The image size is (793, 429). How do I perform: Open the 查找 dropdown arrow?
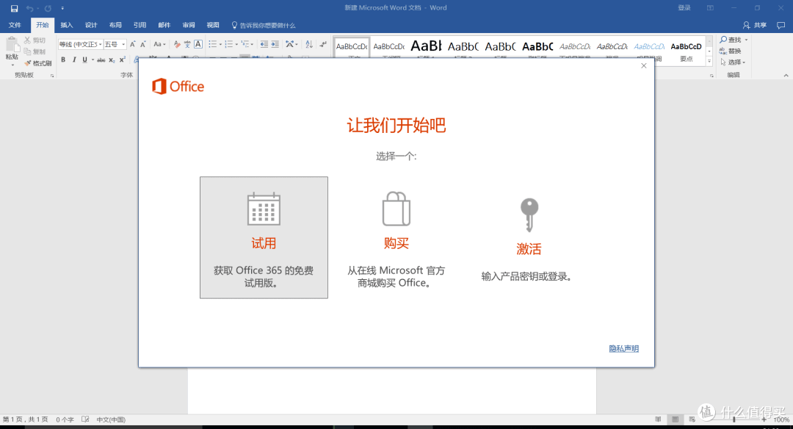747,40
